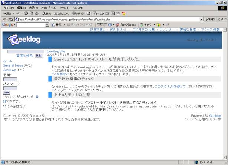228x165 pixels.
Task: Open the Back button history dropdown arrow
Action: click(14, 14)
